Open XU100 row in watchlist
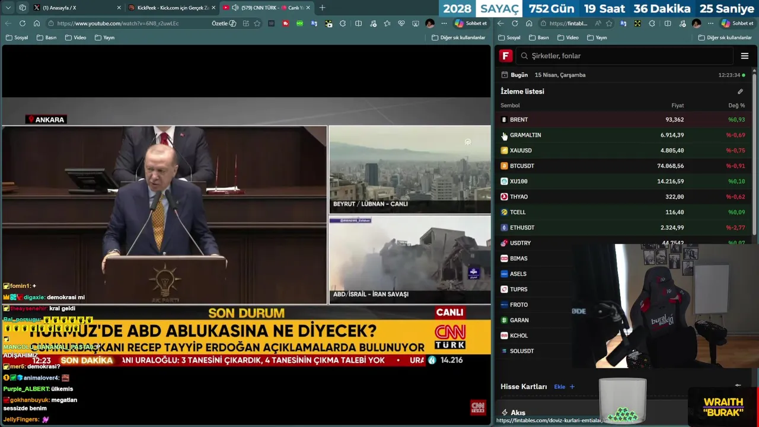Image resolution: width=759 pixels, height=427 pixels. pos(624,181)
